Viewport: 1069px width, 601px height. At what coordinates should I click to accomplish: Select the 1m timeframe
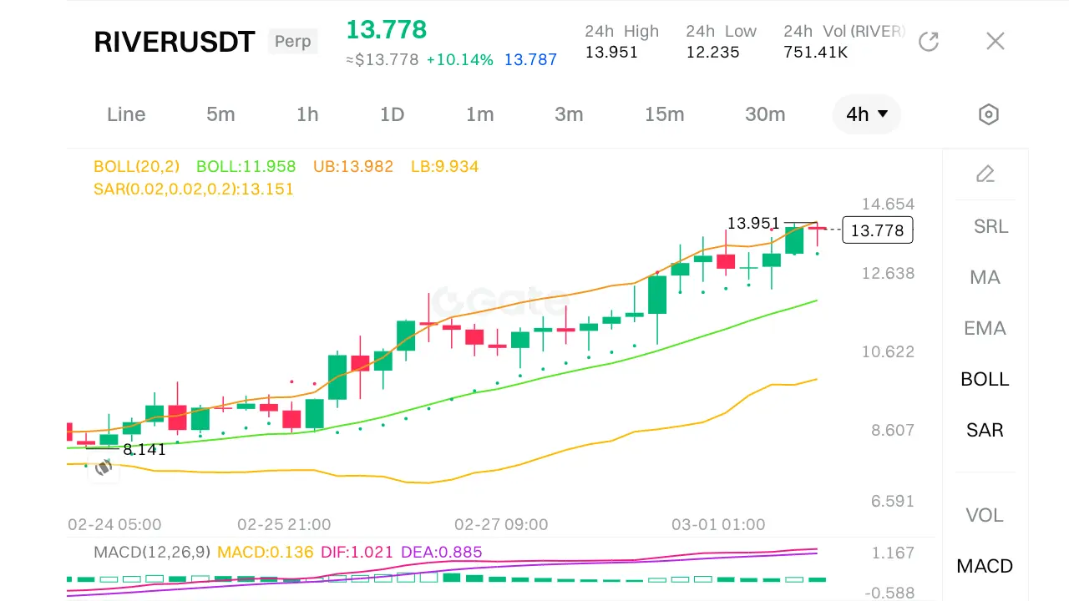479,114
